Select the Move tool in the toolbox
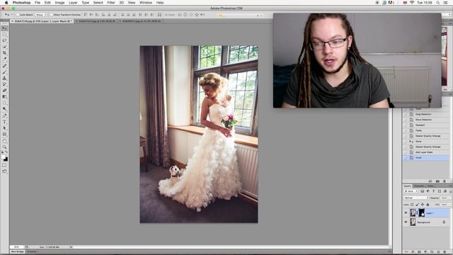This screenshot has height=255, width=453. 4,28
